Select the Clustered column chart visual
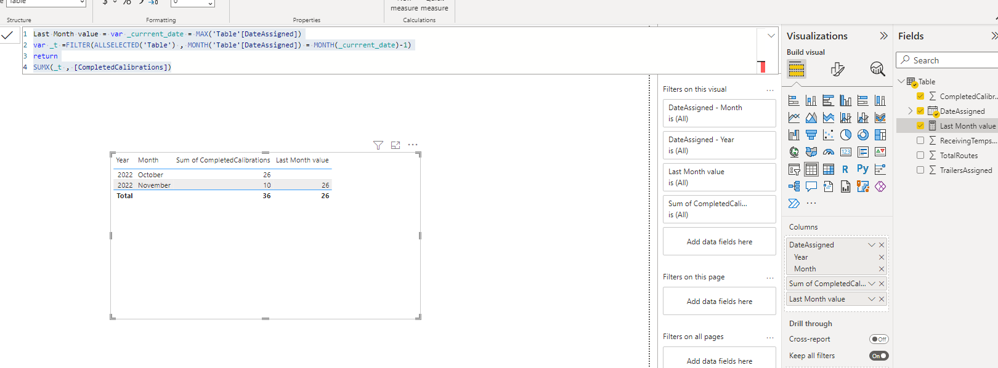Image resolution: width=998 pixels, height=368 pixels. (x=845, y=100)
